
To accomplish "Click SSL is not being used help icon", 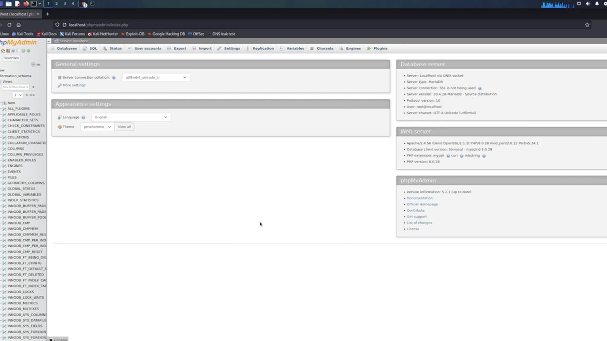I will point(479,88).
